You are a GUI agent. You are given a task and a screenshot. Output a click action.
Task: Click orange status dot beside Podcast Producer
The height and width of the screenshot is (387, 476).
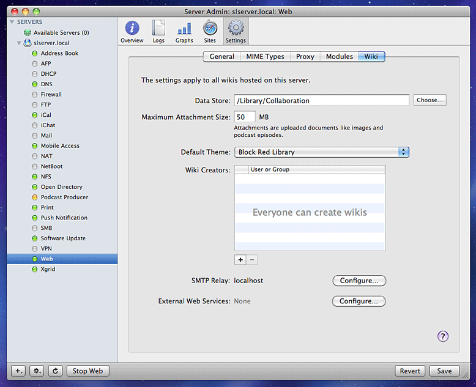pyautogui.click(x=35, y=197)
